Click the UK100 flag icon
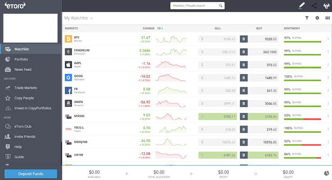 tap(68, 155)
